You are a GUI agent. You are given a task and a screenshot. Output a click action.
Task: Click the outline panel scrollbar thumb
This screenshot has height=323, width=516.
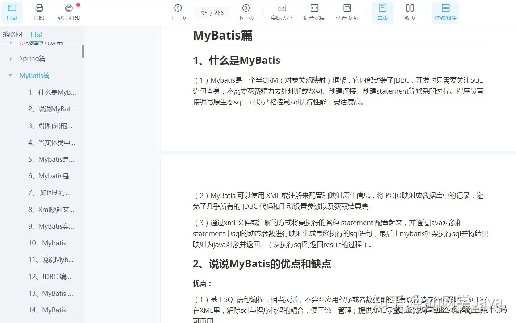tap(83, 51)
